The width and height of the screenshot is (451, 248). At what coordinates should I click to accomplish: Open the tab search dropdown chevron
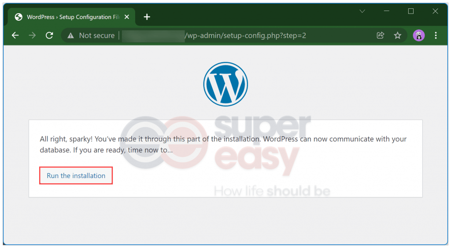tap(362, 11)
